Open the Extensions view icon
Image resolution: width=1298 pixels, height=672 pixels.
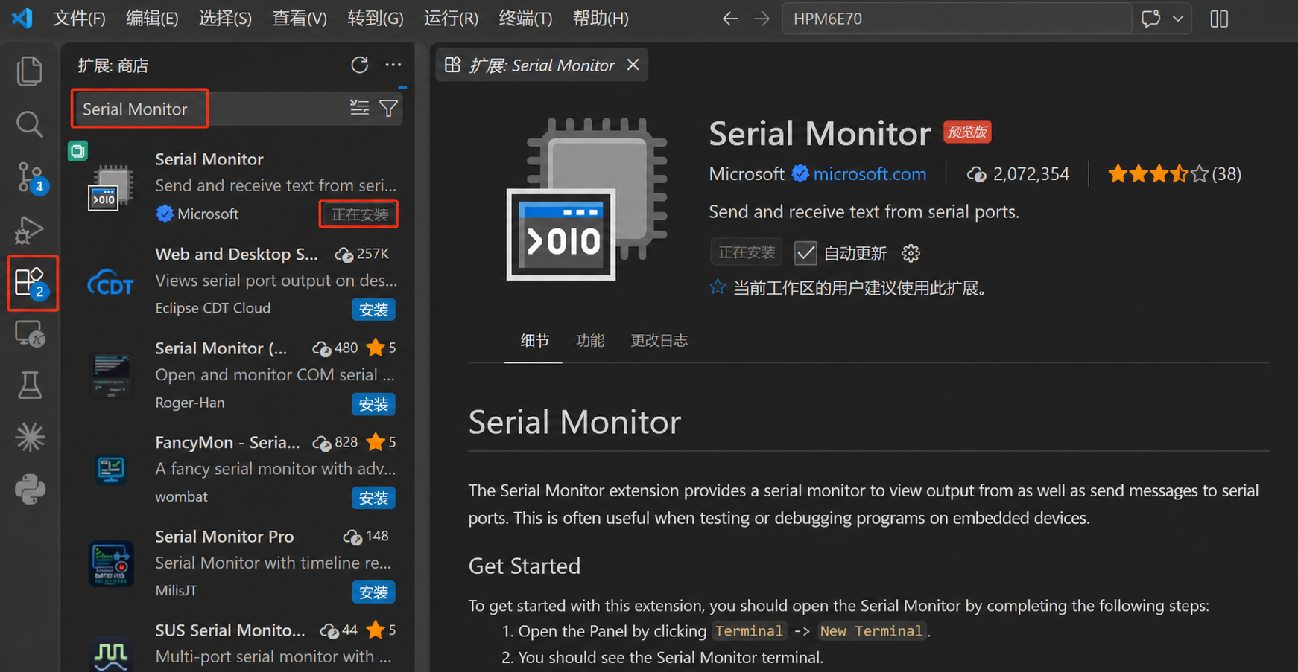[x=31, y=283]
